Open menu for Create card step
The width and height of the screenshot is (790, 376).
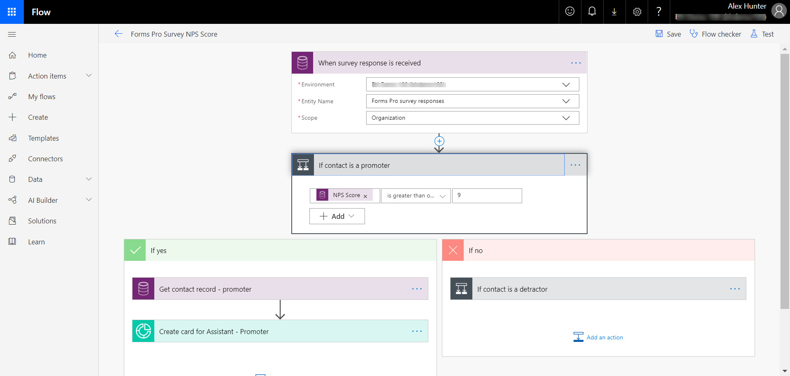[x=417, y=331]
